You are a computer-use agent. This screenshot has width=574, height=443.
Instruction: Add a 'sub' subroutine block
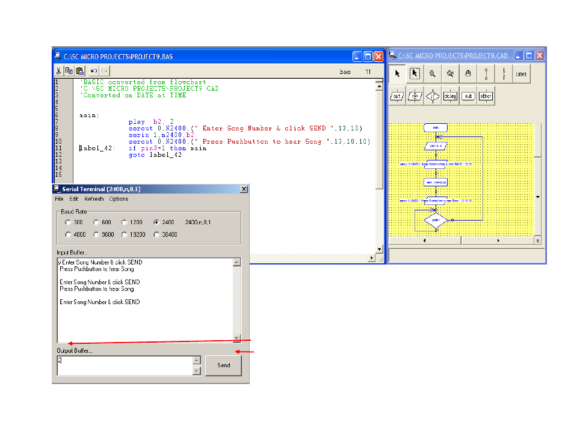468,96
